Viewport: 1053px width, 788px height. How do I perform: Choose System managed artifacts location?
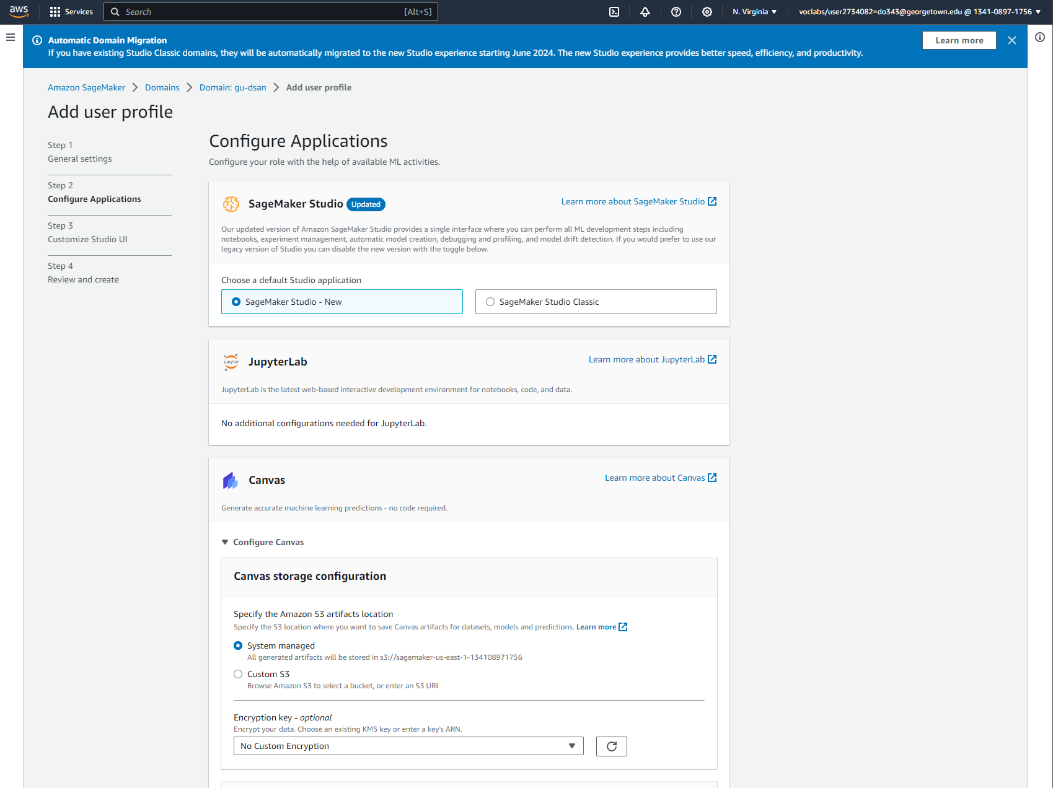point(238,646)
